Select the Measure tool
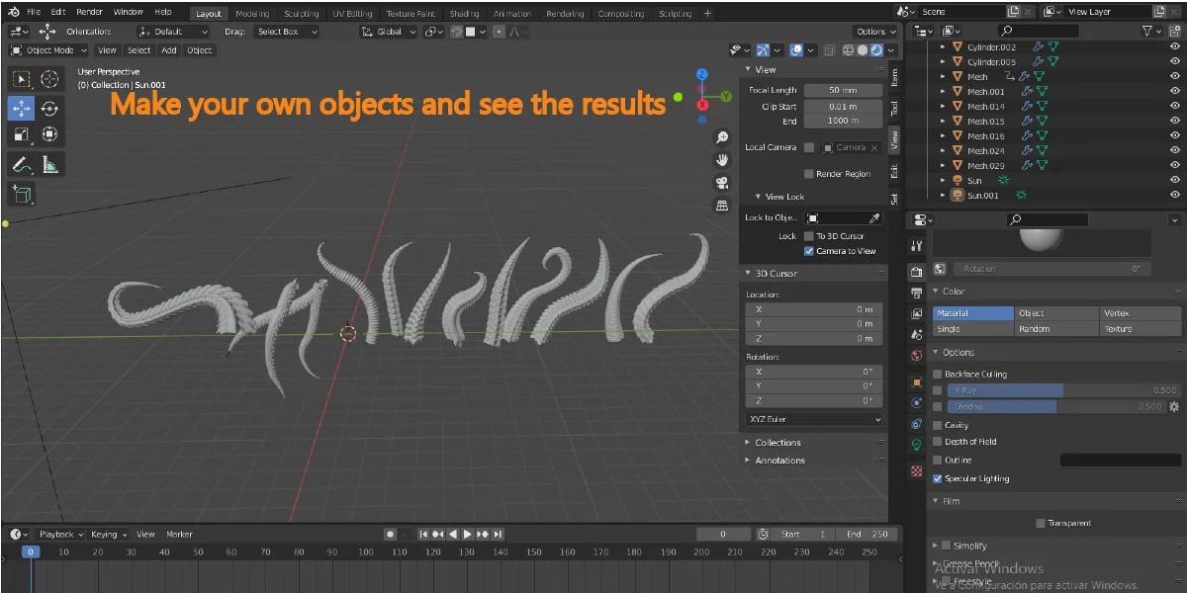The width and height of the screenshot is (1187, 593). (x=49, y=163)
